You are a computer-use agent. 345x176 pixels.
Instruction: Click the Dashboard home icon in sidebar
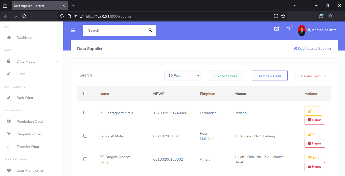pyautogui.click(x=9, y=38)
